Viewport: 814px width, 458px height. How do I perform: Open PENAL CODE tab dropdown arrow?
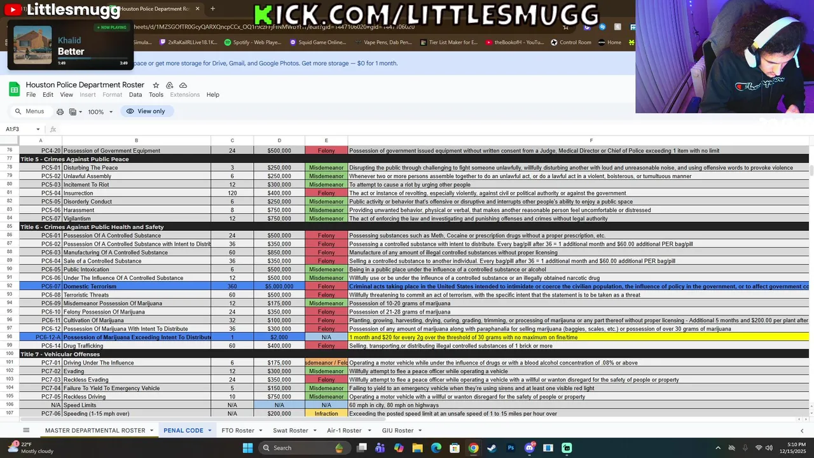tap(209, 431)
